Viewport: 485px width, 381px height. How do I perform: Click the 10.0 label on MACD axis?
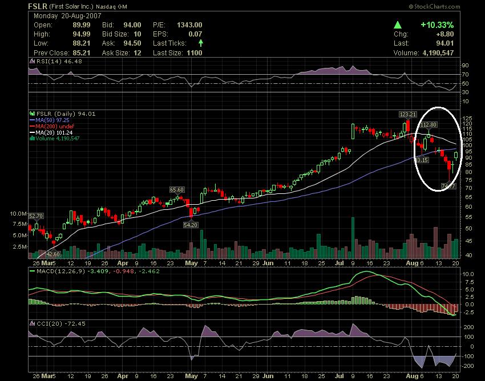coord(468,274)
